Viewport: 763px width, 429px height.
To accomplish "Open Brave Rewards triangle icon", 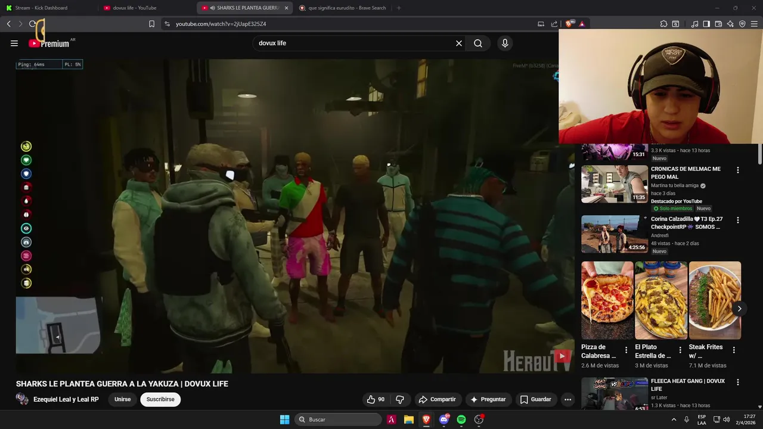I will (x=582, y=24).
